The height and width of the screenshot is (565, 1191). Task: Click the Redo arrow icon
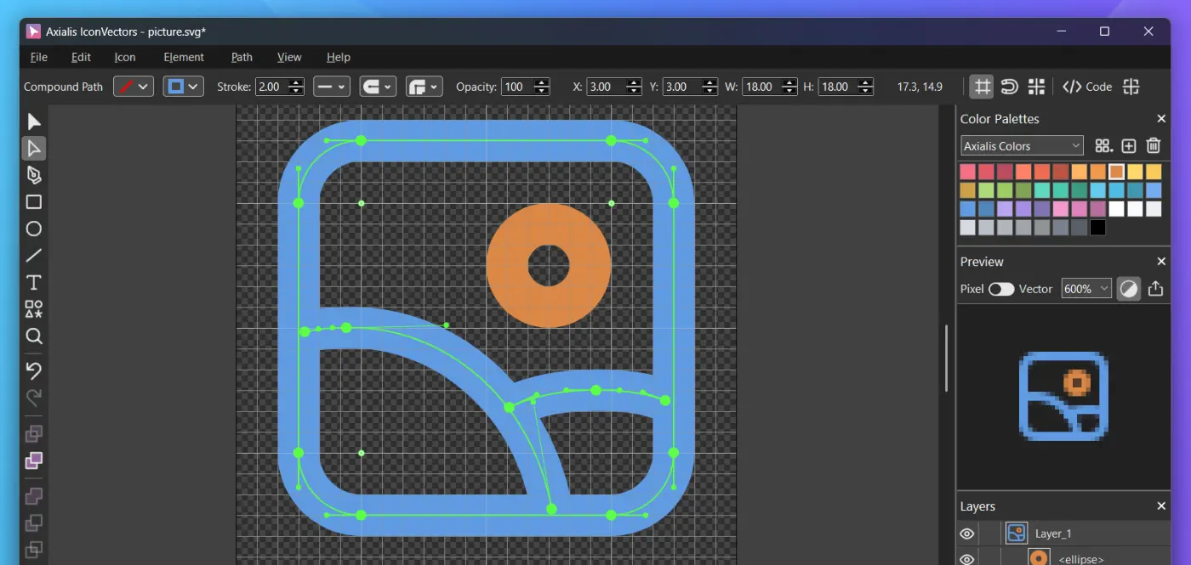[34, 397]
